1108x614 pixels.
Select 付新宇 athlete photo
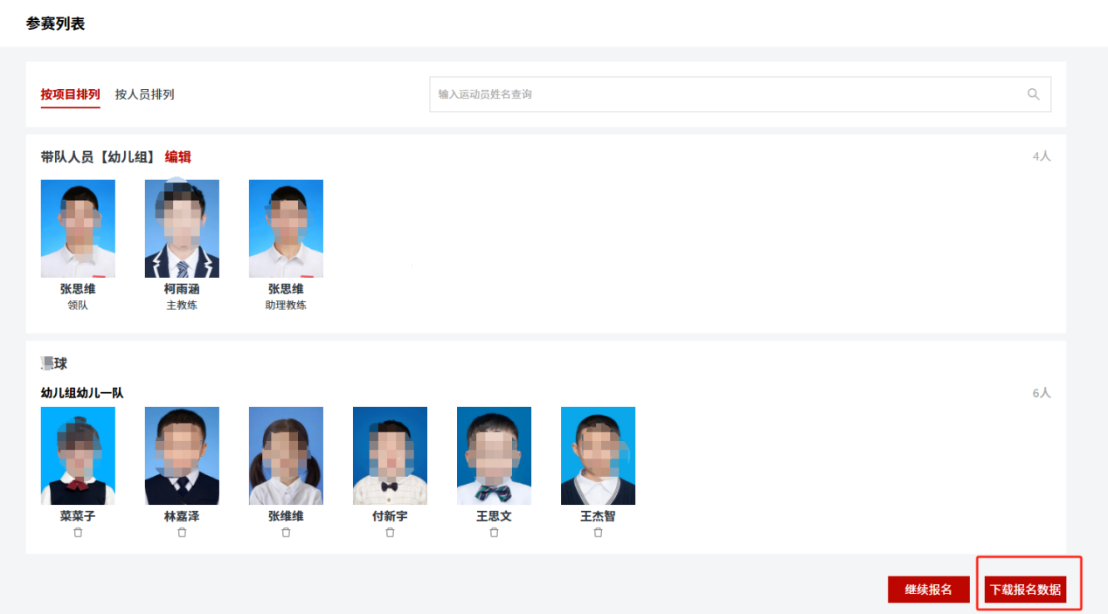(390, 456)
